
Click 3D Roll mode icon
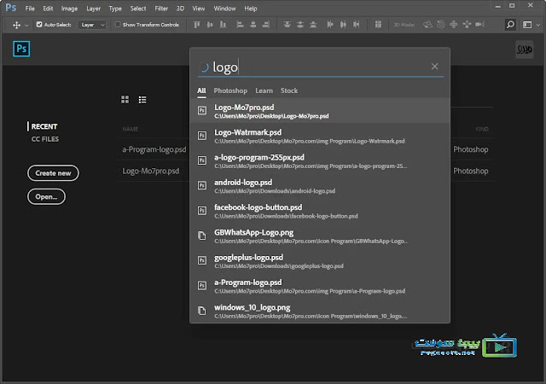click(441, 25)
